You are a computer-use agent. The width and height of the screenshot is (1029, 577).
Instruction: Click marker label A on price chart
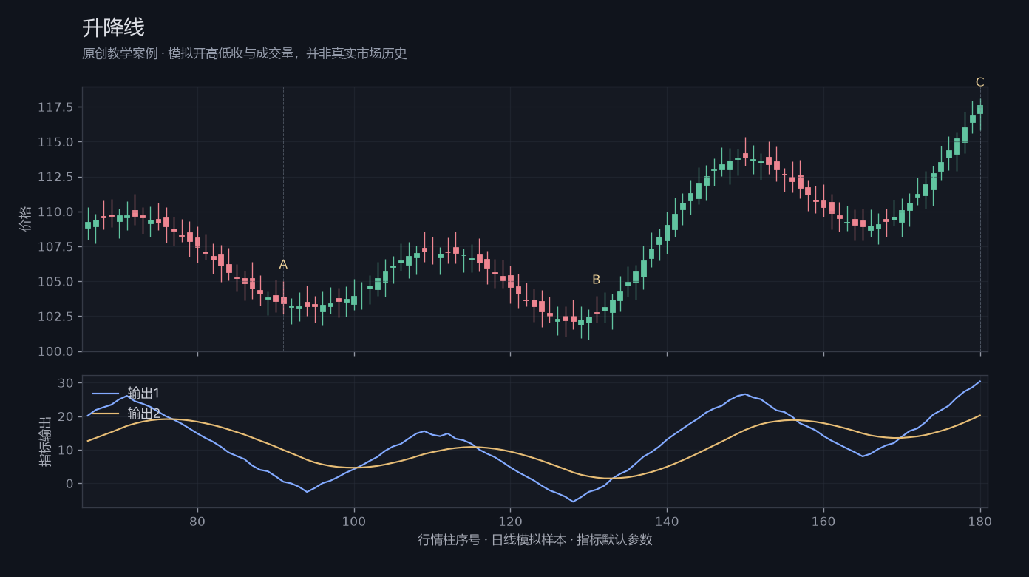coord(283,265)
